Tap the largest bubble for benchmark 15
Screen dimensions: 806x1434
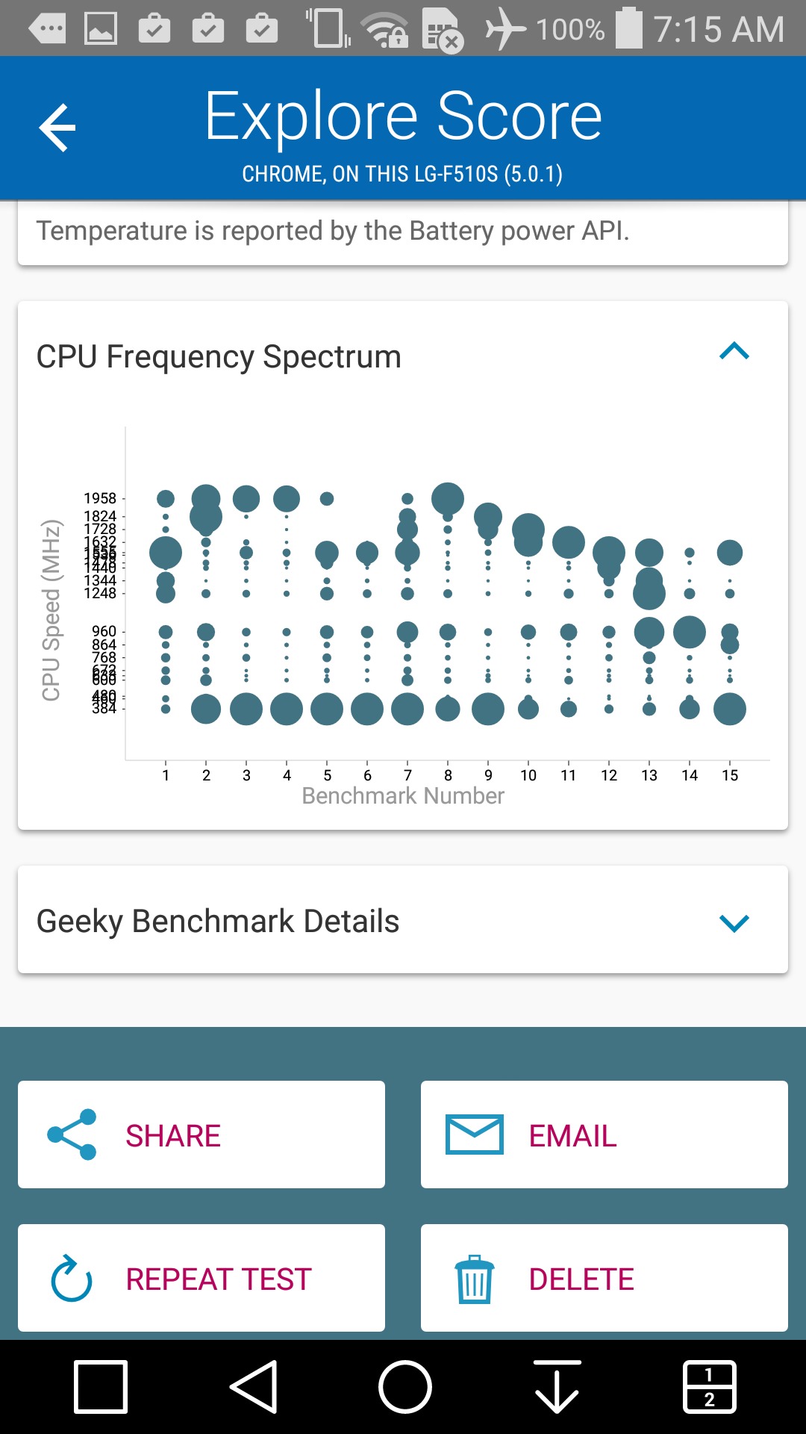(730, 709)
